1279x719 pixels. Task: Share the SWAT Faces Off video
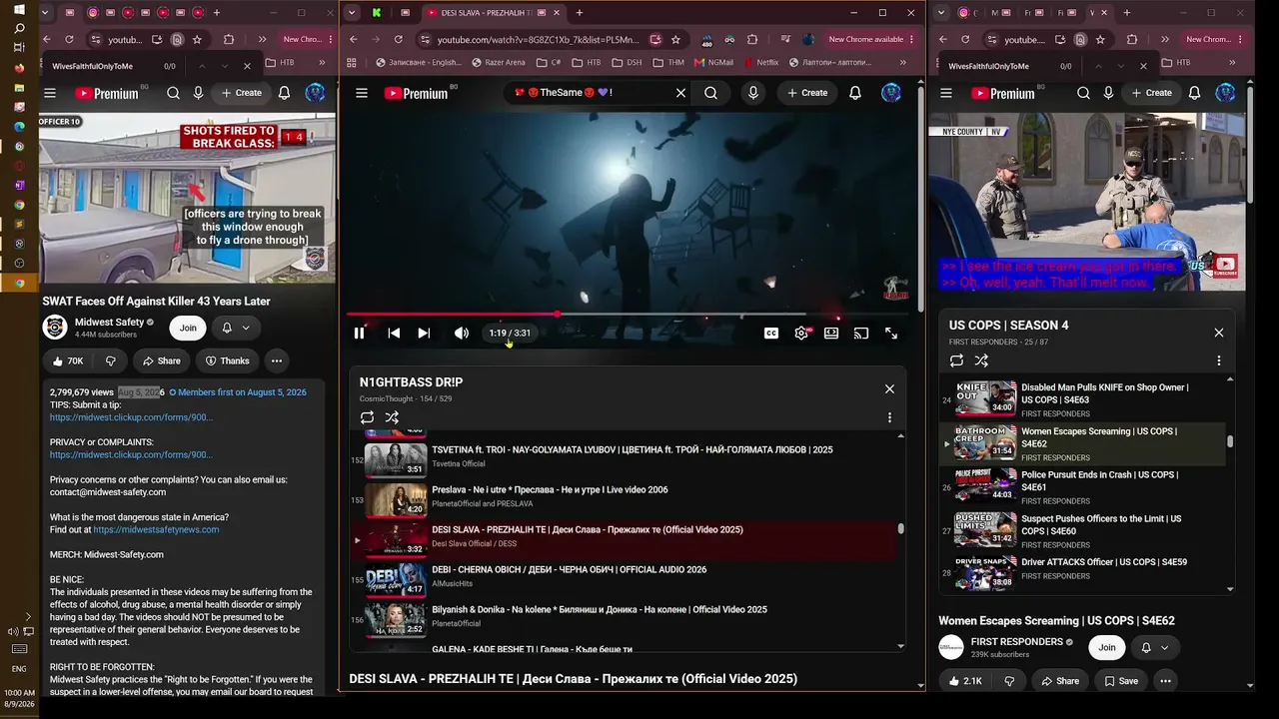161,360
